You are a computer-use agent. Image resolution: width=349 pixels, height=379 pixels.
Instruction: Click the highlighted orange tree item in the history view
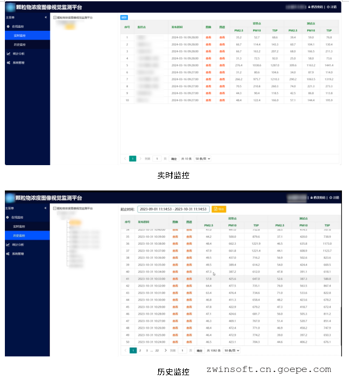[75, 222]
